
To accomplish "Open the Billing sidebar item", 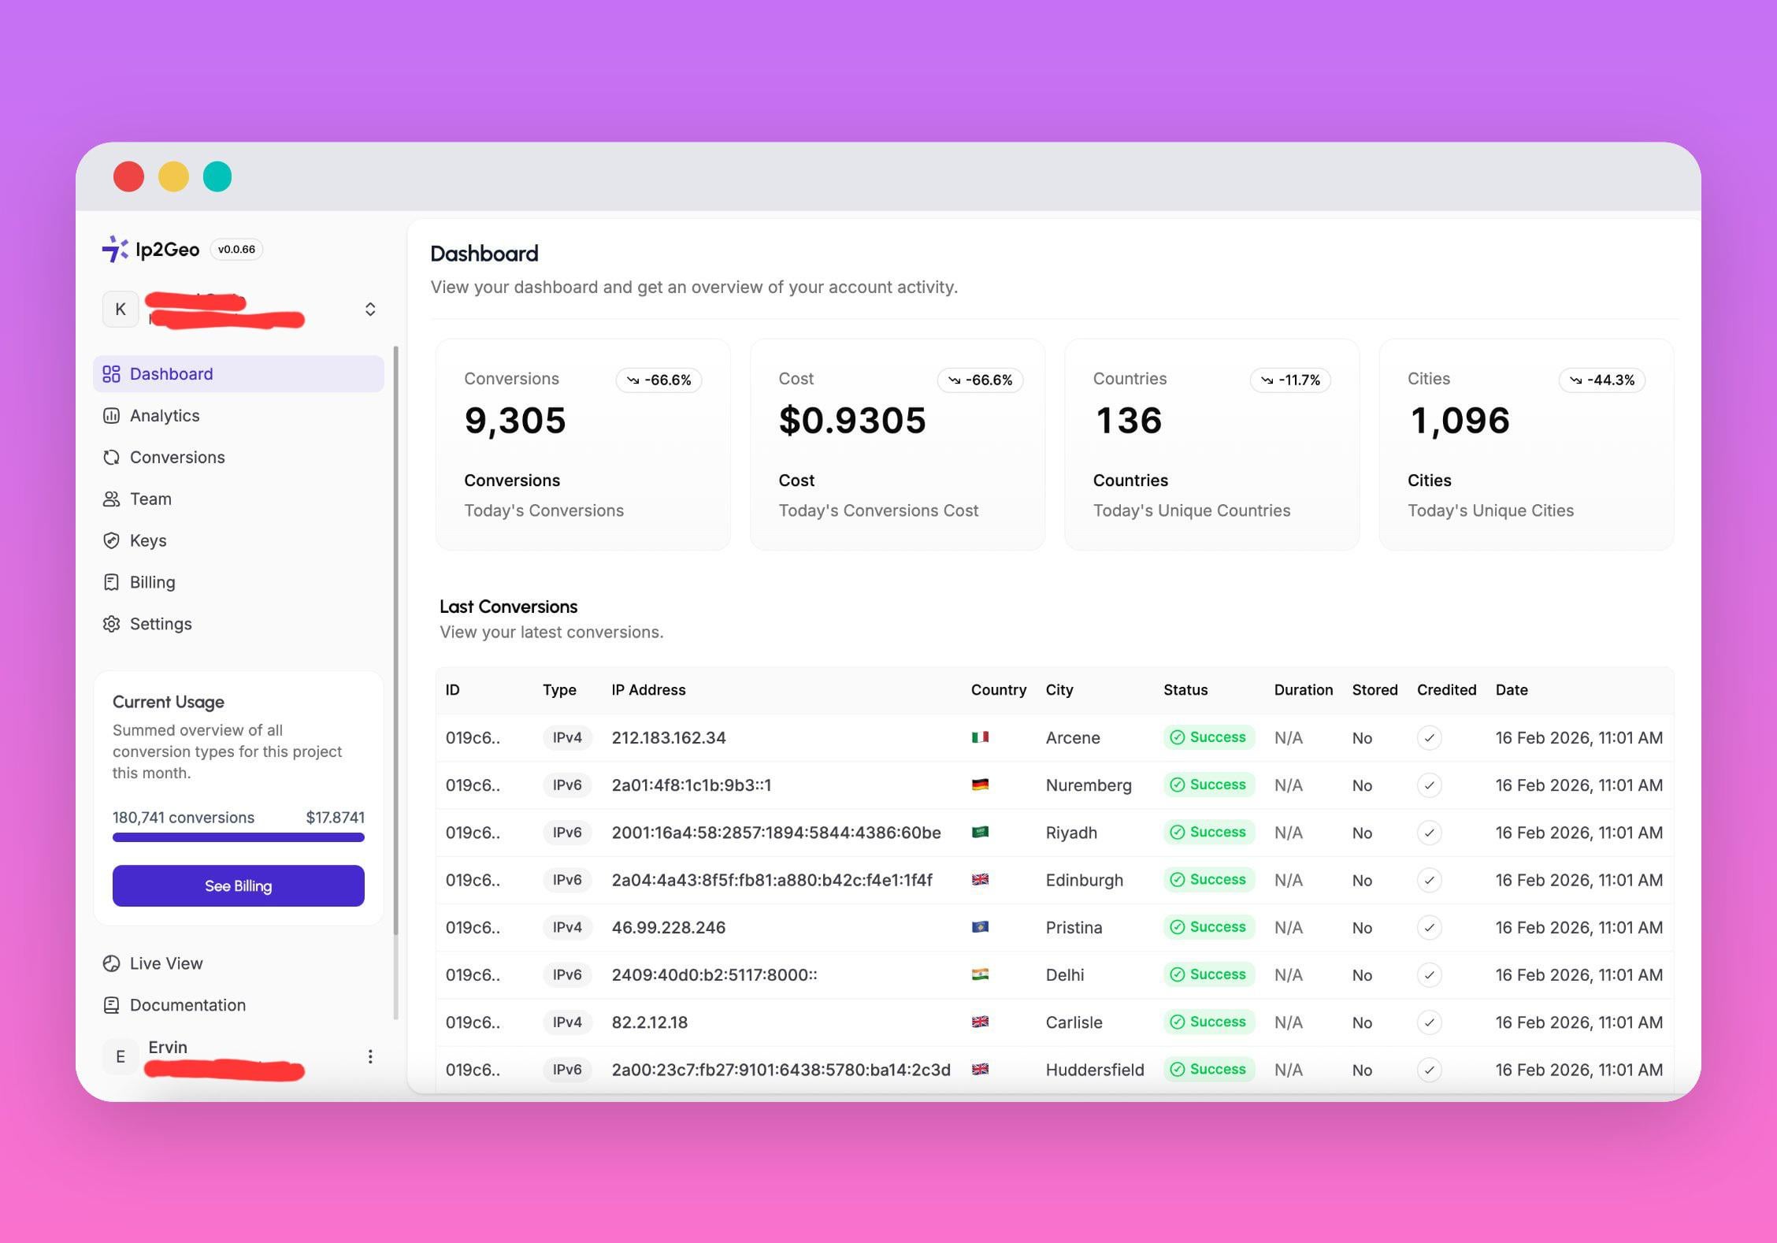I will click(x=153, y=582).
